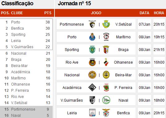Click the FC Porto crest icon
Viewport: 166px width, 118px height.
92,37
